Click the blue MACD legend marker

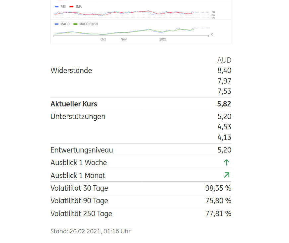click(56, 24)
